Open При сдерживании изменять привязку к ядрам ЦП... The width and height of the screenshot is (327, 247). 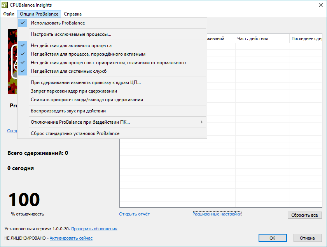click(112, 82)
